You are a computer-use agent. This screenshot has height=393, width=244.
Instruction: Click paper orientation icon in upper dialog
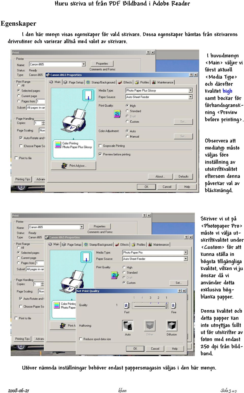click(88, 95)
